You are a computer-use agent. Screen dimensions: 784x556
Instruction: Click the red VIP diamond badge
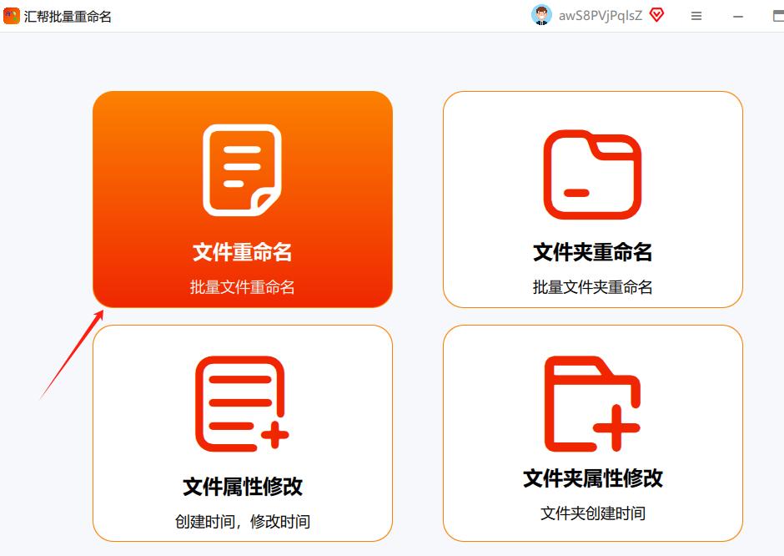(657, 15)
